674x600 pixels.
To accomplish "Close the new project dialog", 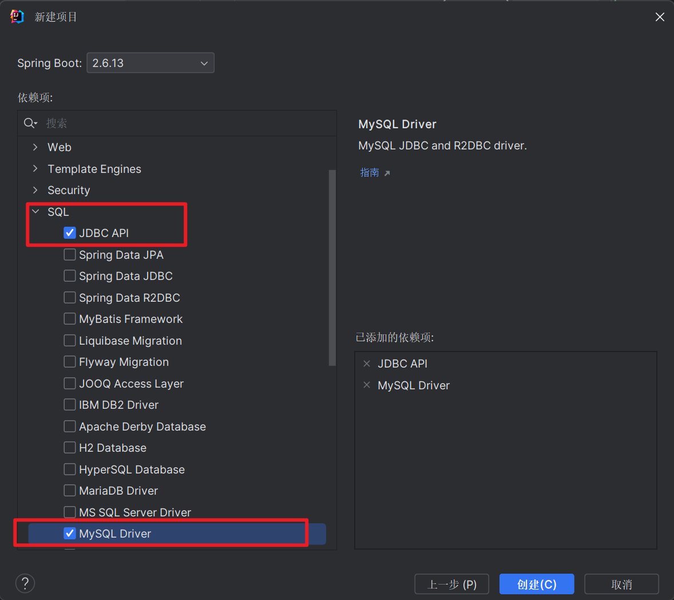I will 660,17.
